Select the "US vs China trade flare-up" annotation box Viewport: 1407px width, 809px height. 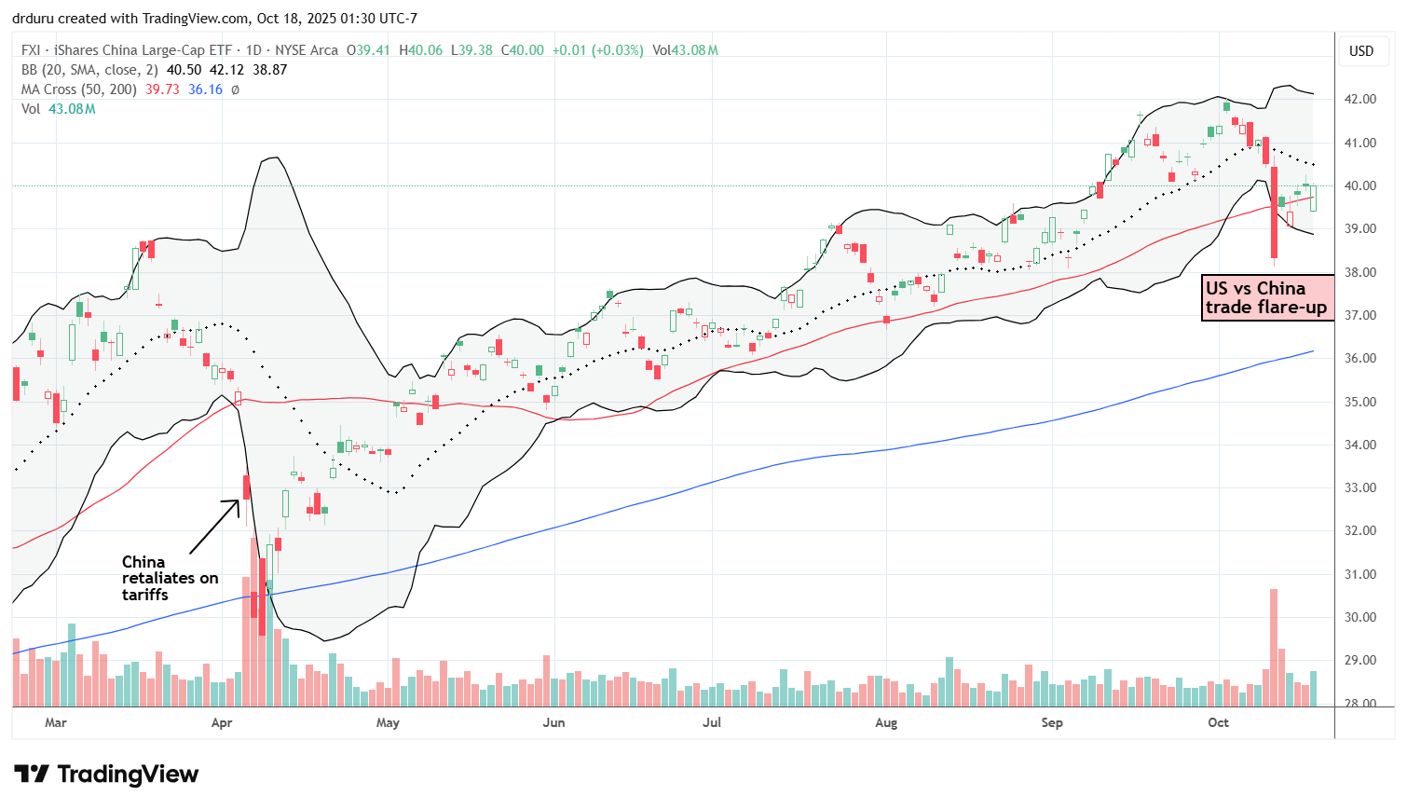(x=1266, y=298)
